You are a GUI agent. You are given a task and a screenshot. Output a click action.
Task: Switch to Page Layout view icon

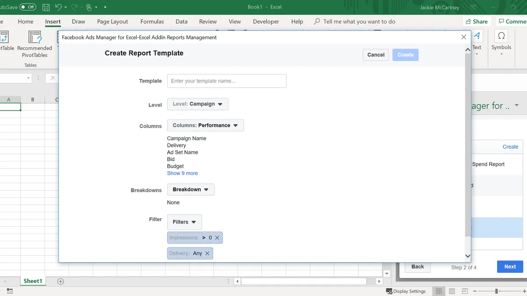452,291
